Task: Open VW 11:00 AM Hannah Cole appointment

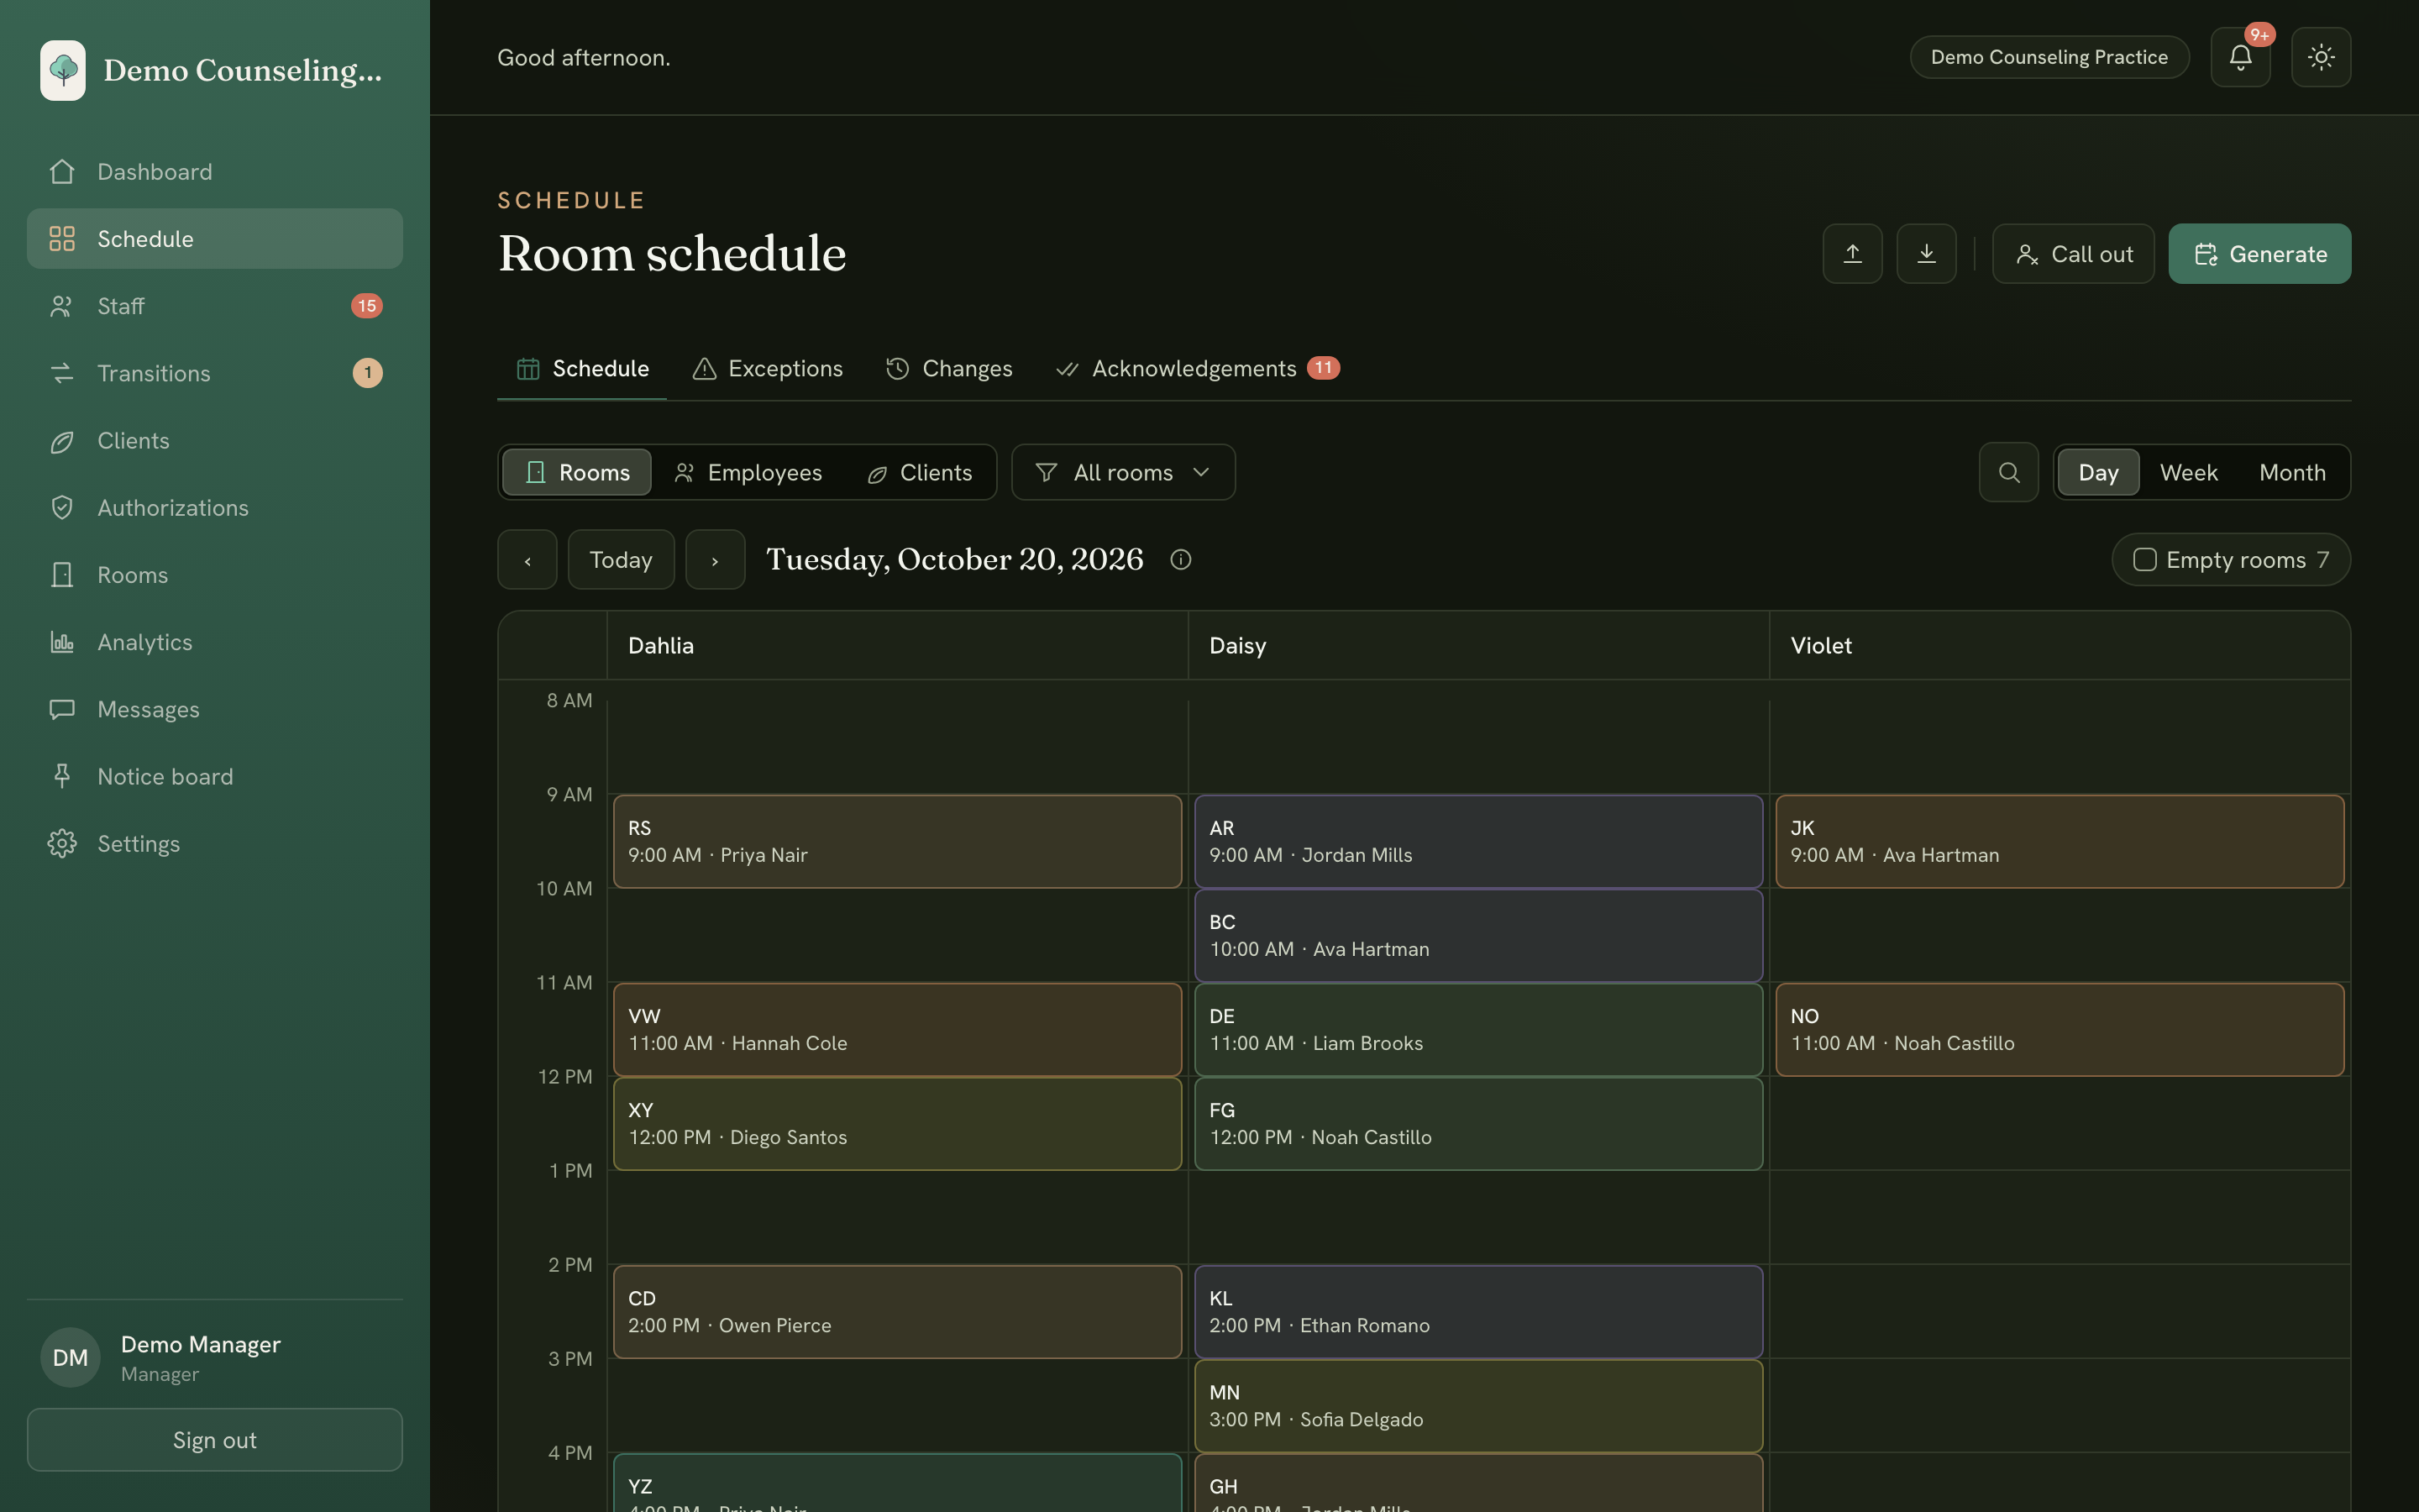Action: coord(897,1030)
